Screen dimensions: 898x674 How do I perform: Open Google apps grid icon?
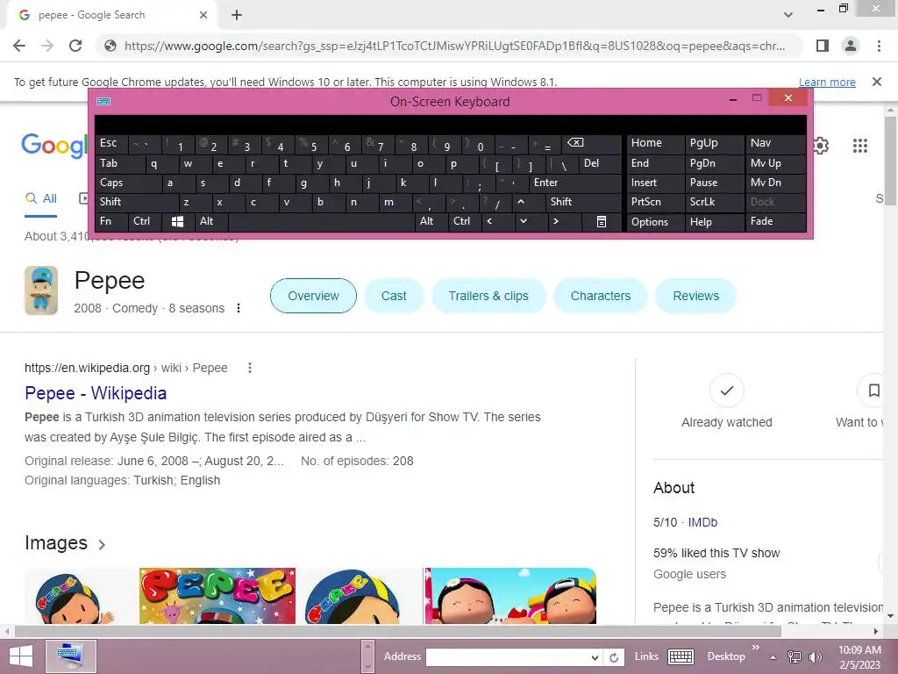[859, 146]
